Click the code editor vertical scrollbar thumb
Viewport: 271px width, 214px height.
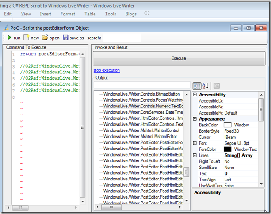coord(82,127)
